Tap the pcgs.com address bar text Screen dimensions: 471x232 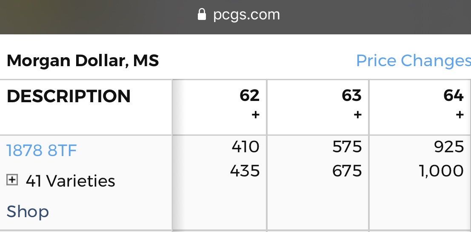pyautogui.click(x=246, y=15)
